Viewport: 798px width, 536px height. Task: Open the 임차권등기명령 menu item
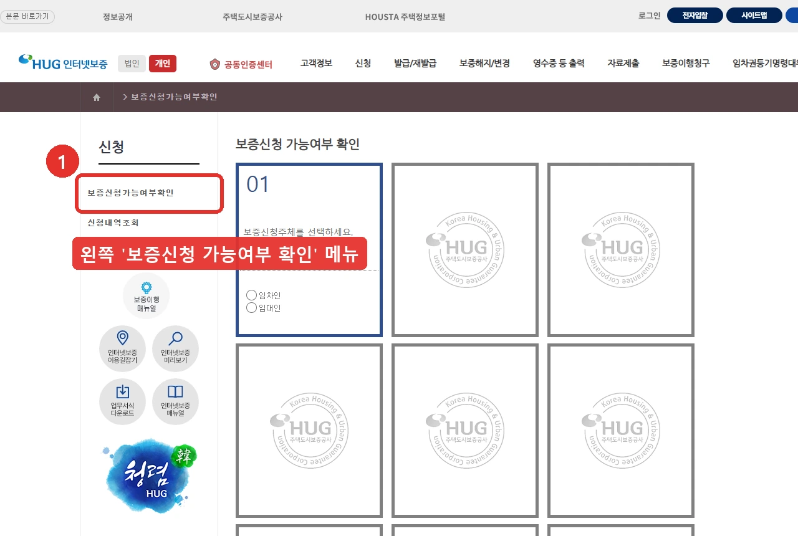(765, 63)
